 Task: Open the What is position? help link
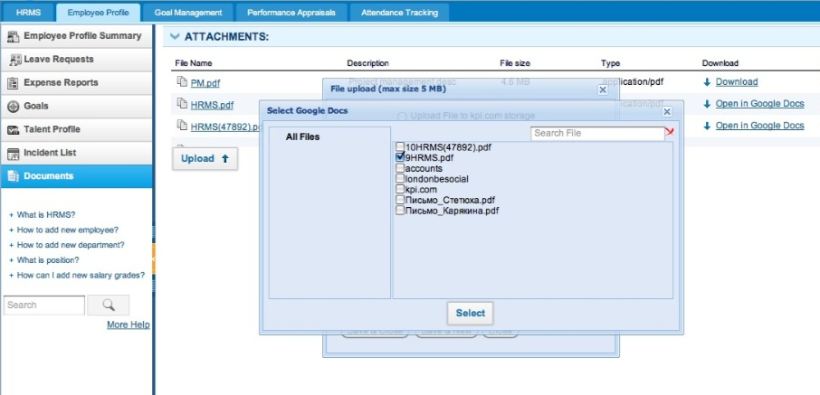48,260
